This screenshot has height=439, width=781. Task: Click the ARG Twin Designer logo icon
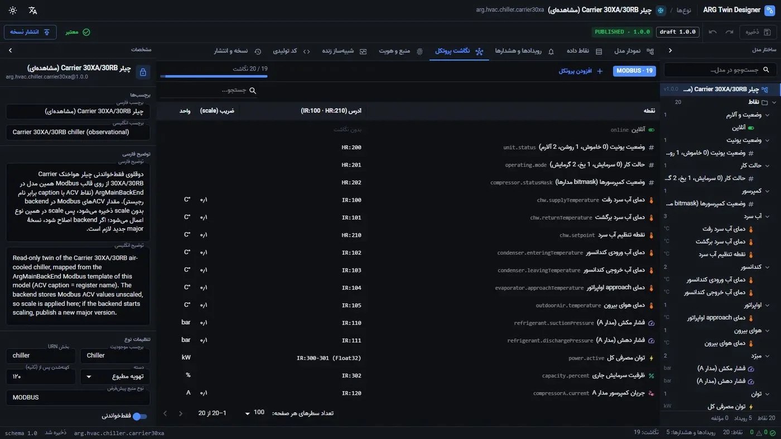click(770, 10)
